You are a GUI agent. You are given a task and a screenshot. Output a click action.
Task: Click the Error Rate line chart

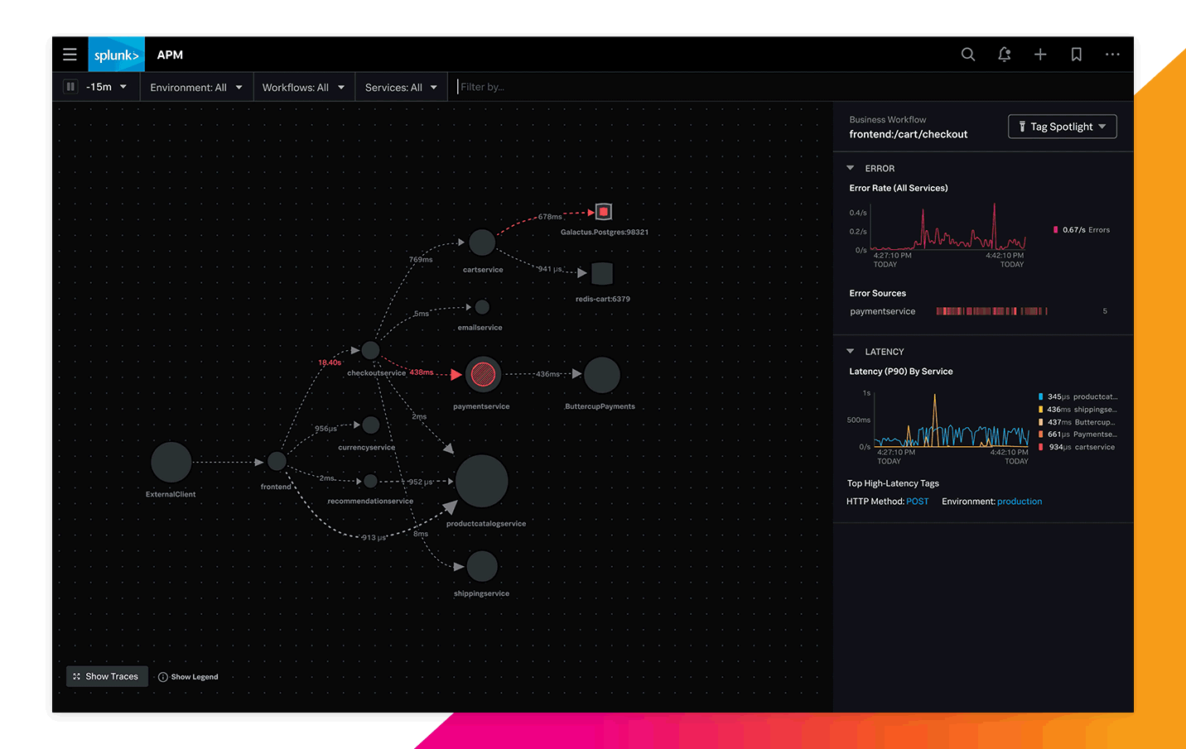click(x=948, y=227)
